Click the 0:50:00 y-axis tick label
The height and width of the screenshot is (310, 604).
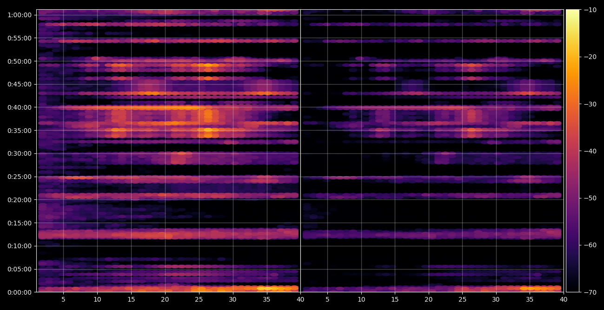(x=20, y=61)
